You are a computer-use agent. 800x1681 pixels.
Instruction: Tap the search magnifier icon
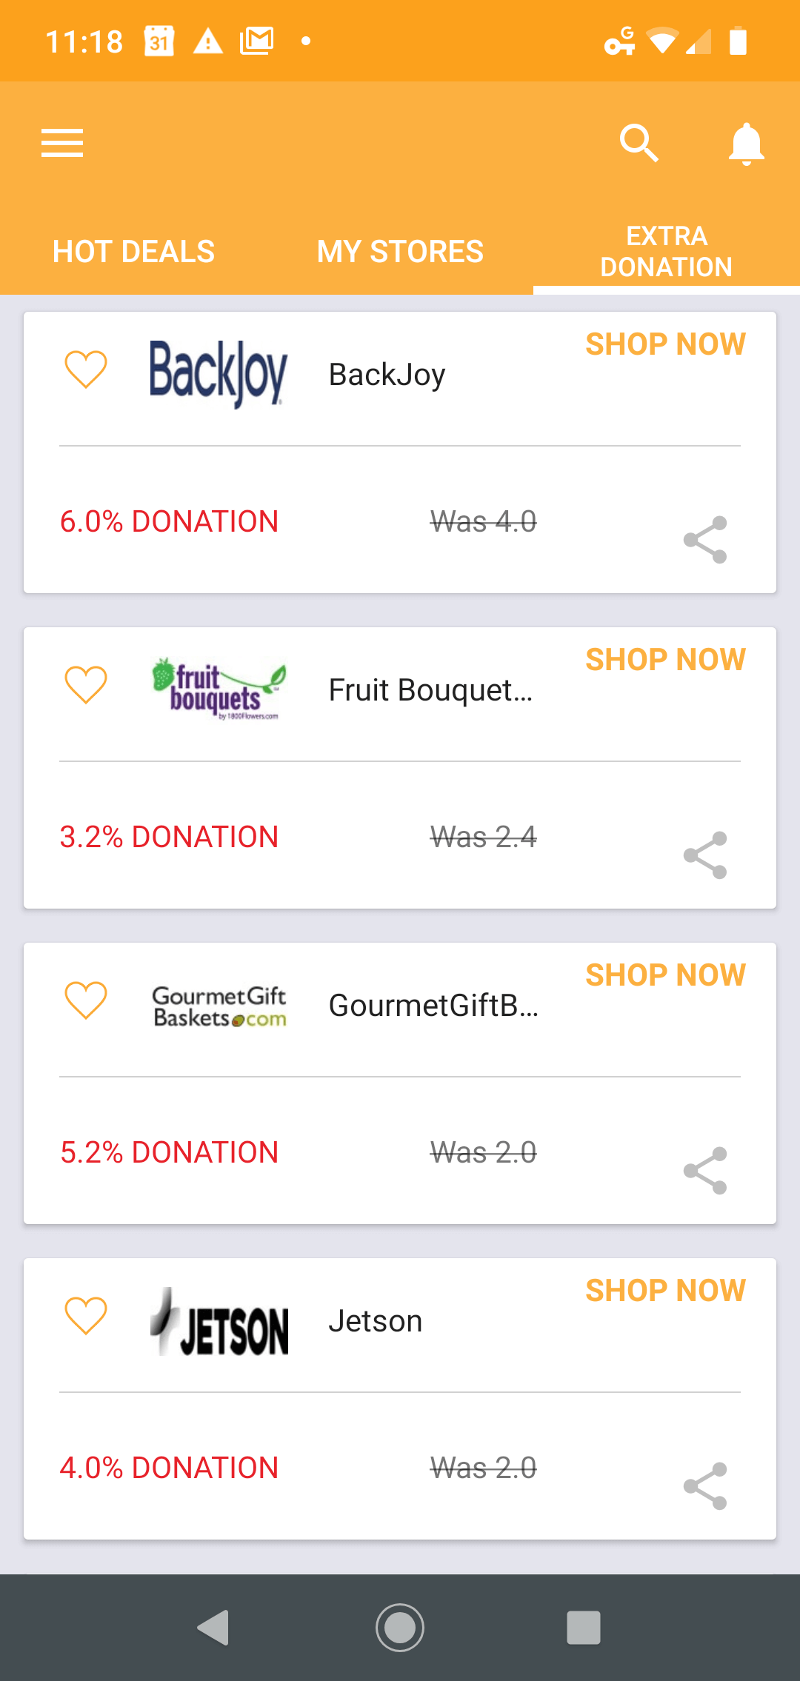click(639, 143)
